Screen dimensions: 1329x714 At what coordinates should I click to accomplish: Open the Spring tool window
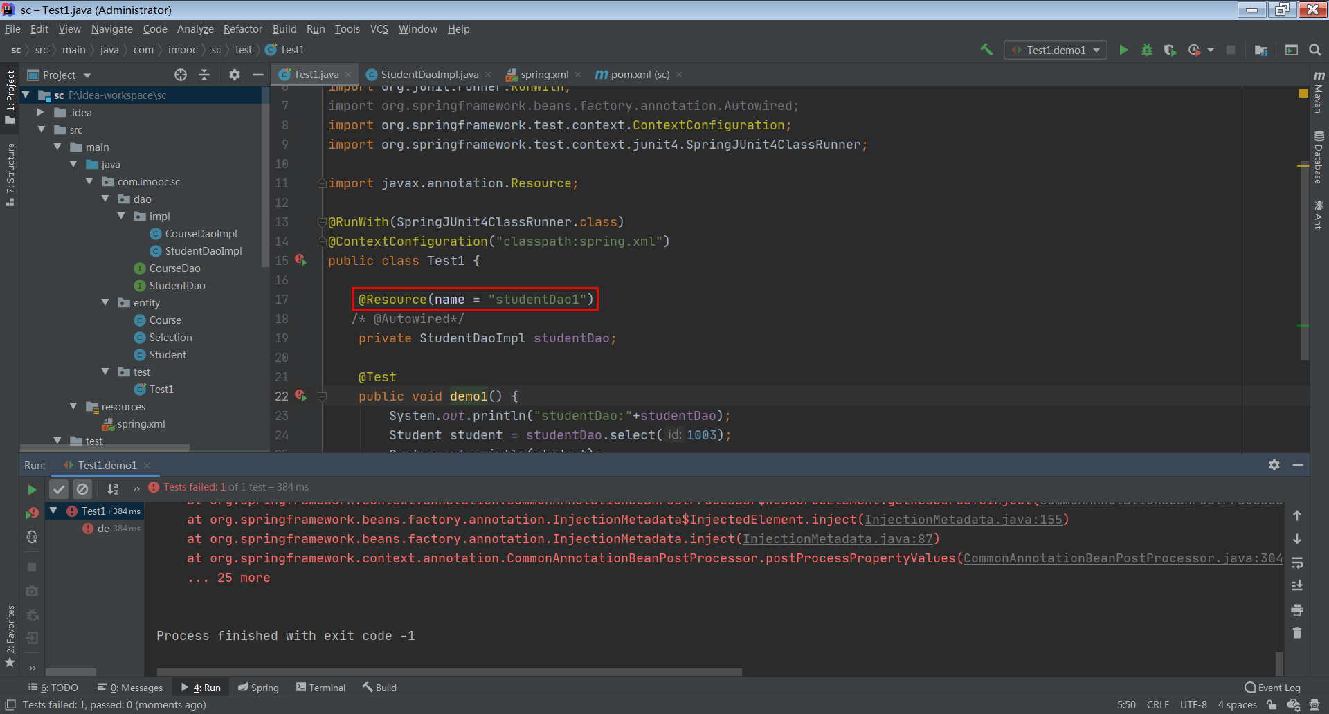(x=258, y=688)
